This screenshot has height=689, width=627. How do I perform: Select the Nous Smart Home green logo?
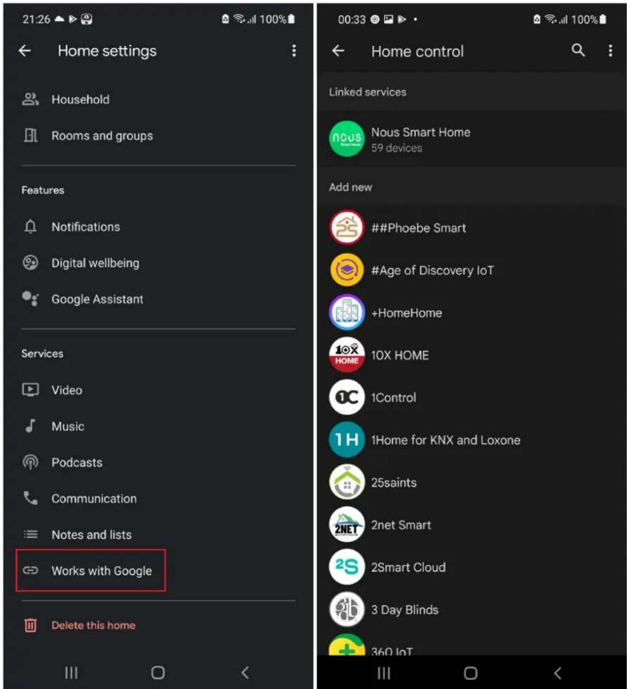click(x=346, y=139)
